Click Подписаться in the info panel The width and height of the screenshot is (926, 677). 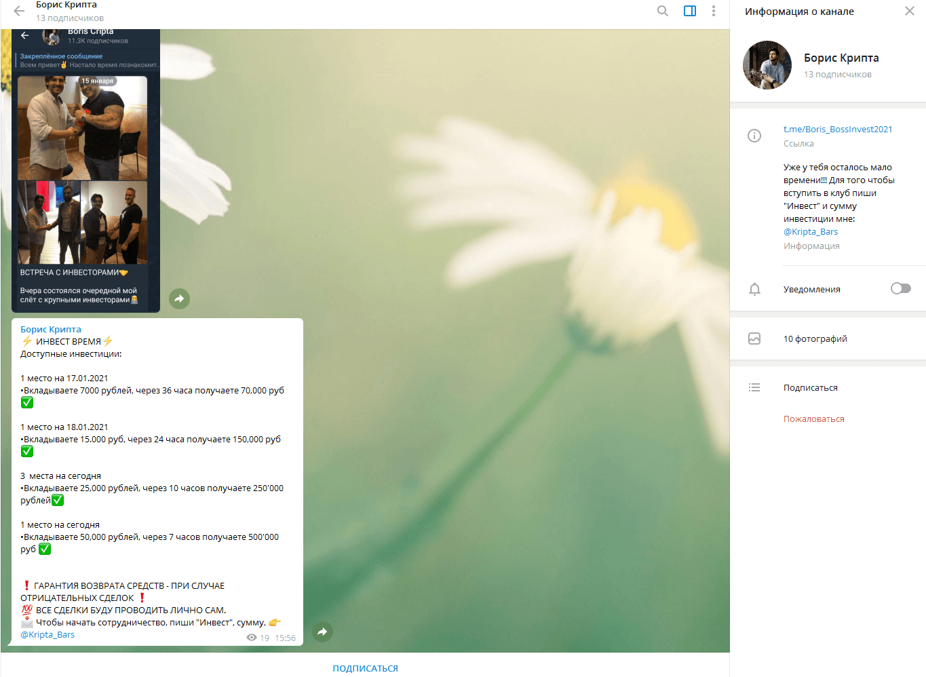810,388
